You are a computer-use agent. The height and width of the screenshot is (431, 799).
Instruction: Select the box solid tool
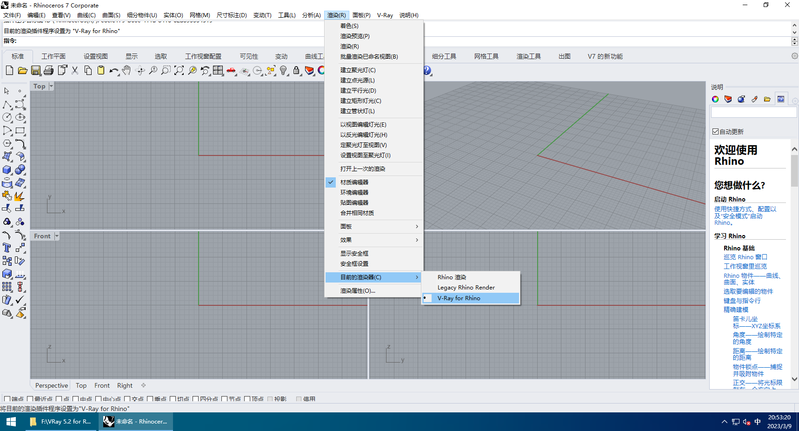7,170
